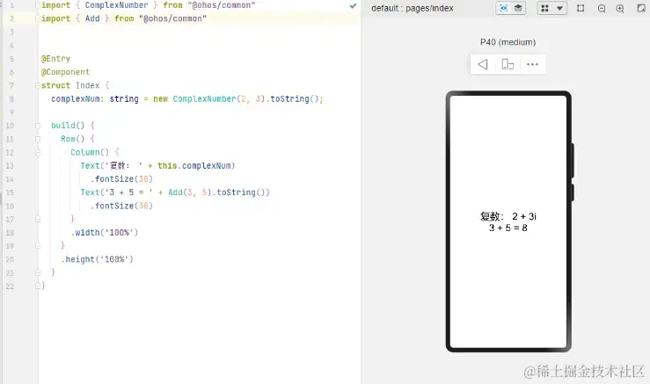Image resolution: width=650 pixels, height=384 pixels.
Task: Click the 'ComplexNumber' identifier in line 1 import
Action: pos(116,5)
